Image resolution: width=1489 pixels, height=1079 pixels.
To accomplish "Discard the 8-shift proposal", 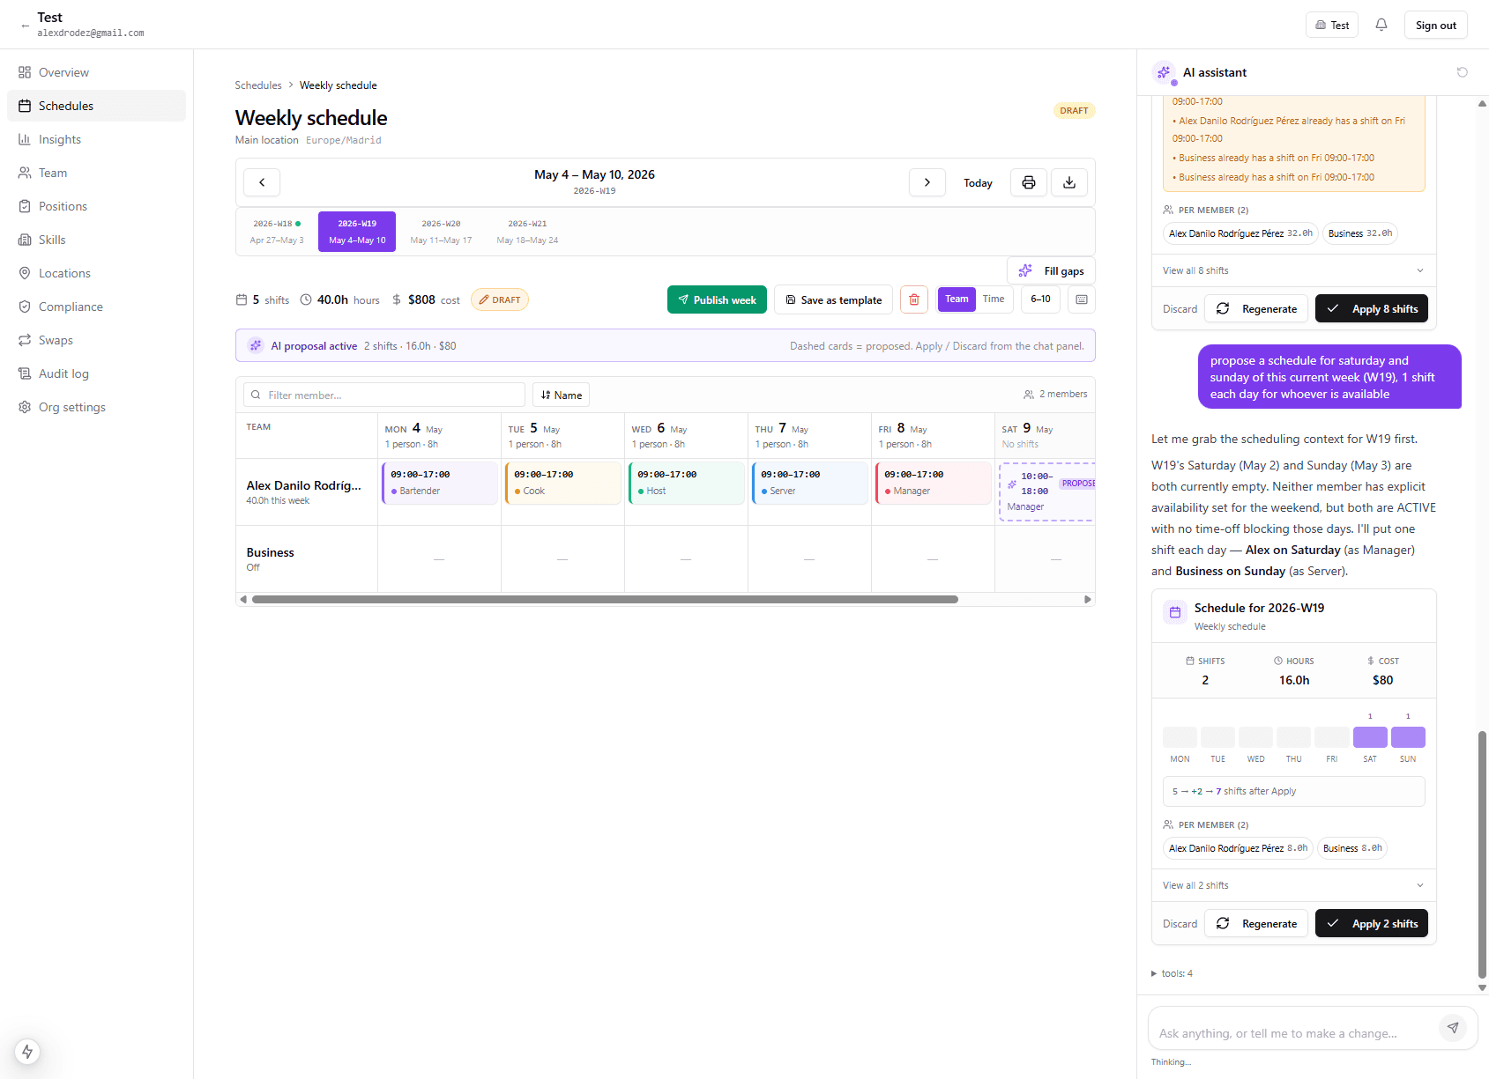I will [1180, 309].
